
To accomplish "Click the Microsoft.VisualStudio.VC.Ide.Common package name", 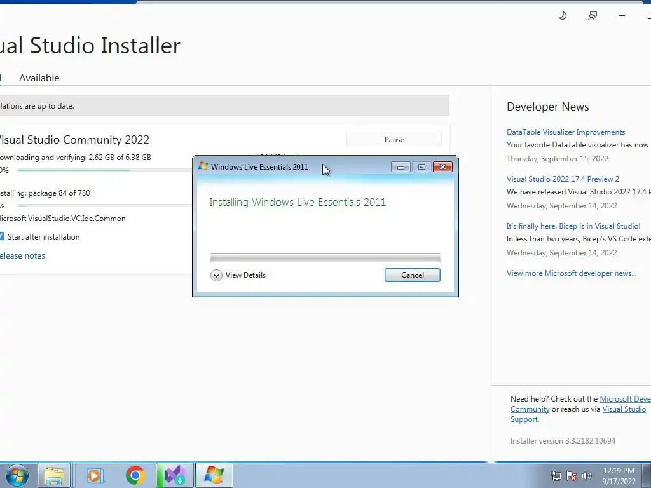I will pyautogui.click(x=62, y=219).
